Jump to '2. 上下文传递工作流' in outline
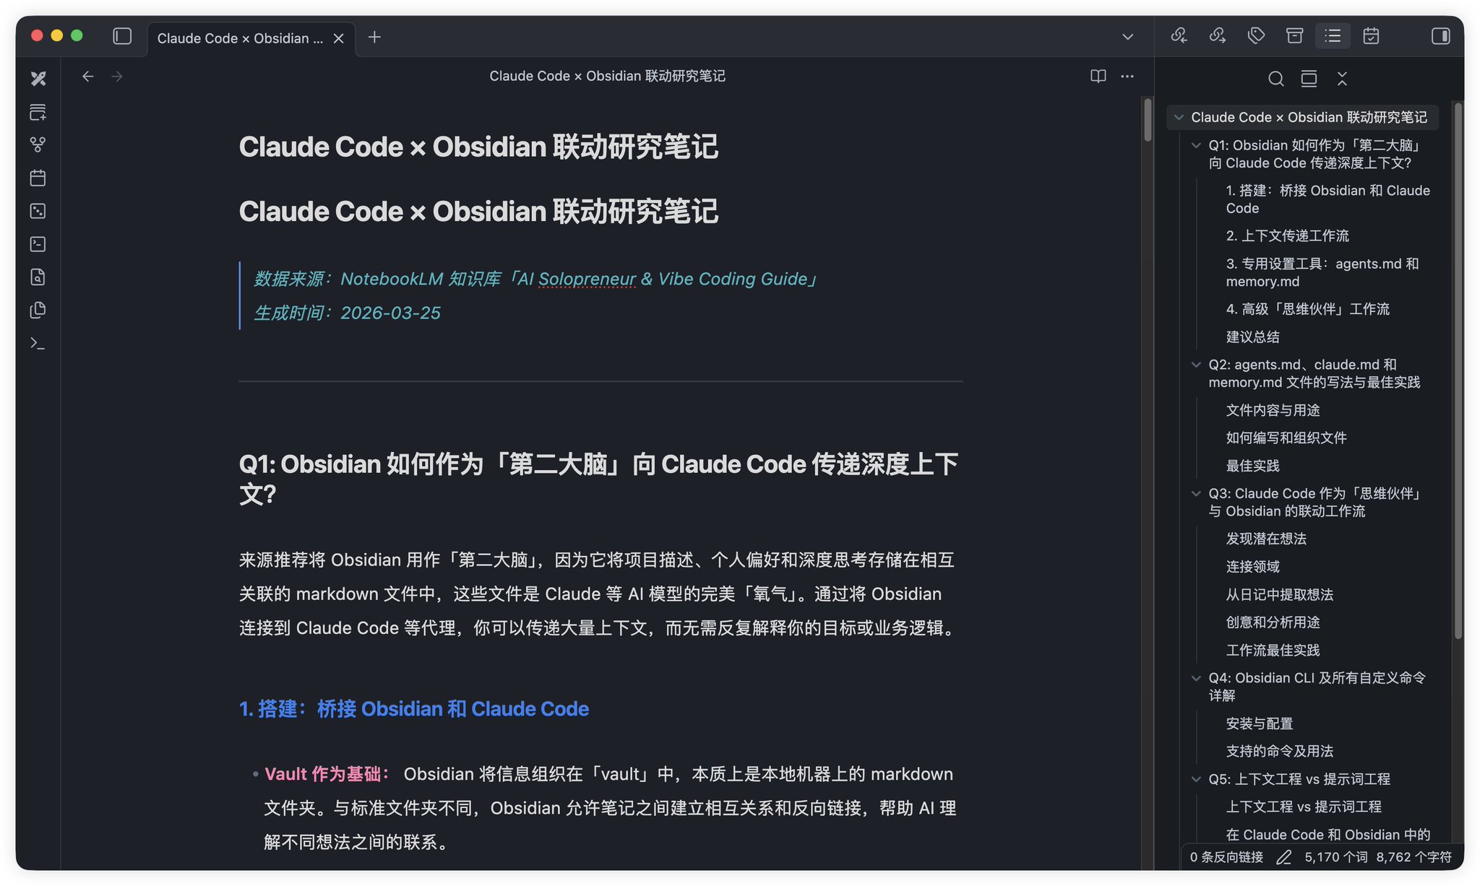Viewport: 1480px width, 886px height. point(1287,235)
